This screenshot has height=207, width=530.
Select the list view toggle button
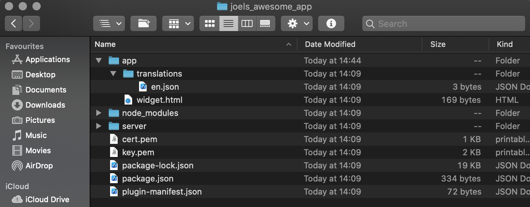click(228, 23)
